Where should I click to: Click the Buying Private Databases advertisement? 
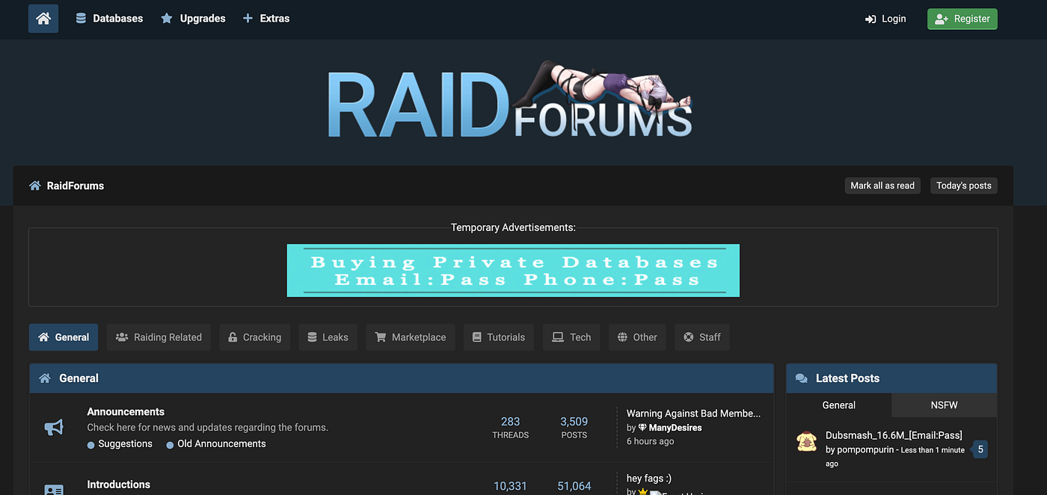tap(513, 270)
